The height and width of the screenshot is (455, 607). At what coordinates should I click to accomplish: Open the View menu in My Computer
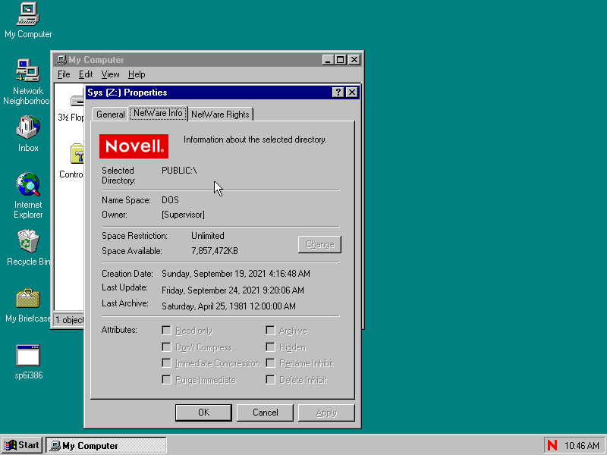(x=110, y=74)
